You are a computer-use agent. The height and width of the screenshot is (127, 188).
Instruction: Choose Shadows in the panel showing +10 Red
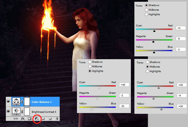coord(90,62)
